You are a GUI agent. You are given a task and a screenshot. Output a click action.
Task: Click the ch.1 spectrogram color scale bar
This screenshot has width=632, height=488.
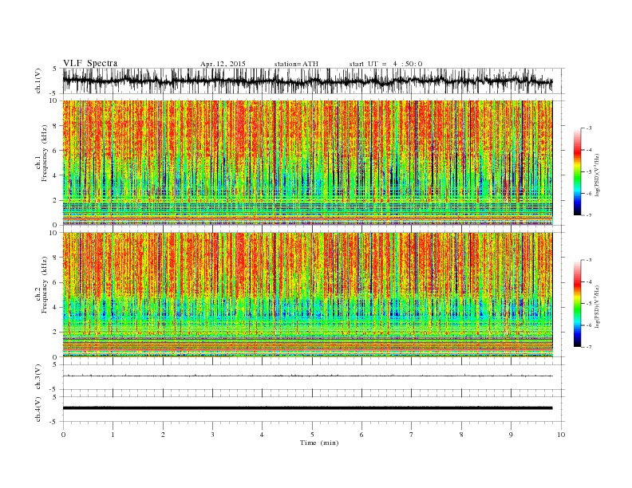tap(577, 171)
